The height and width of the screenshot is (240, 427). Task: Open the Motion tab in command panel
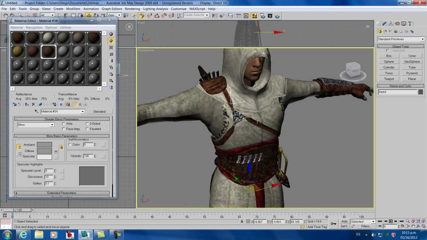(x=397, y=24)
